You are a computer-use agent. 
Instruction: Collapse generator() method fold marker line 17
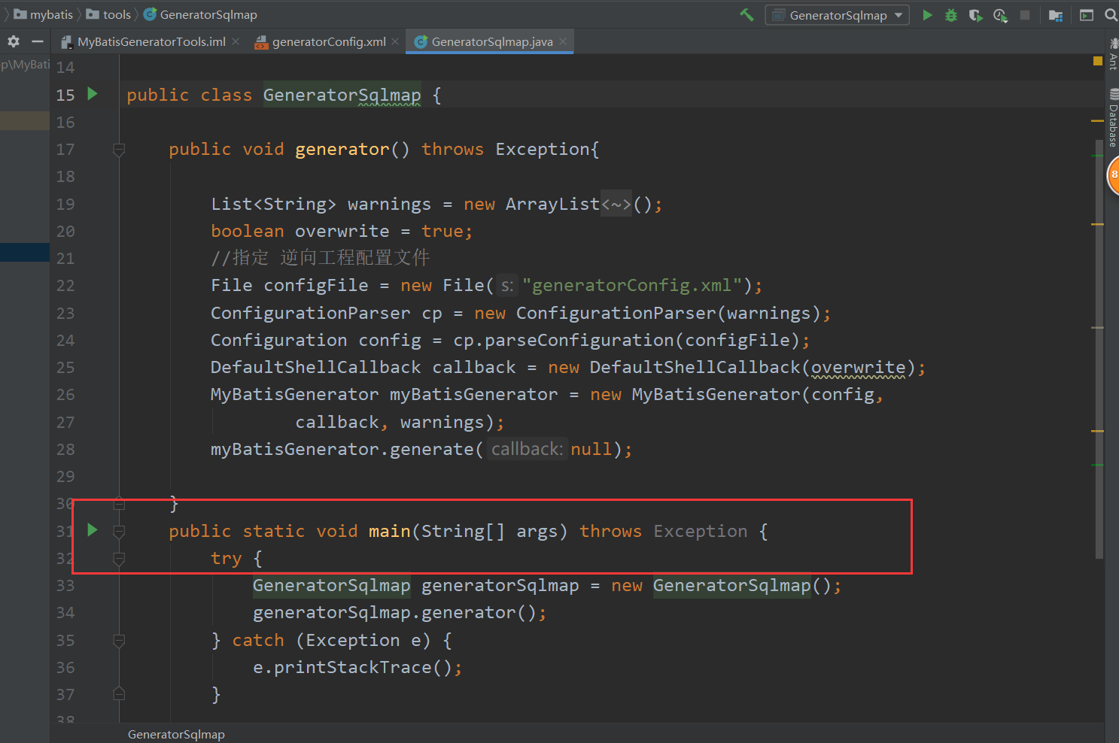(x=119, y=150)
